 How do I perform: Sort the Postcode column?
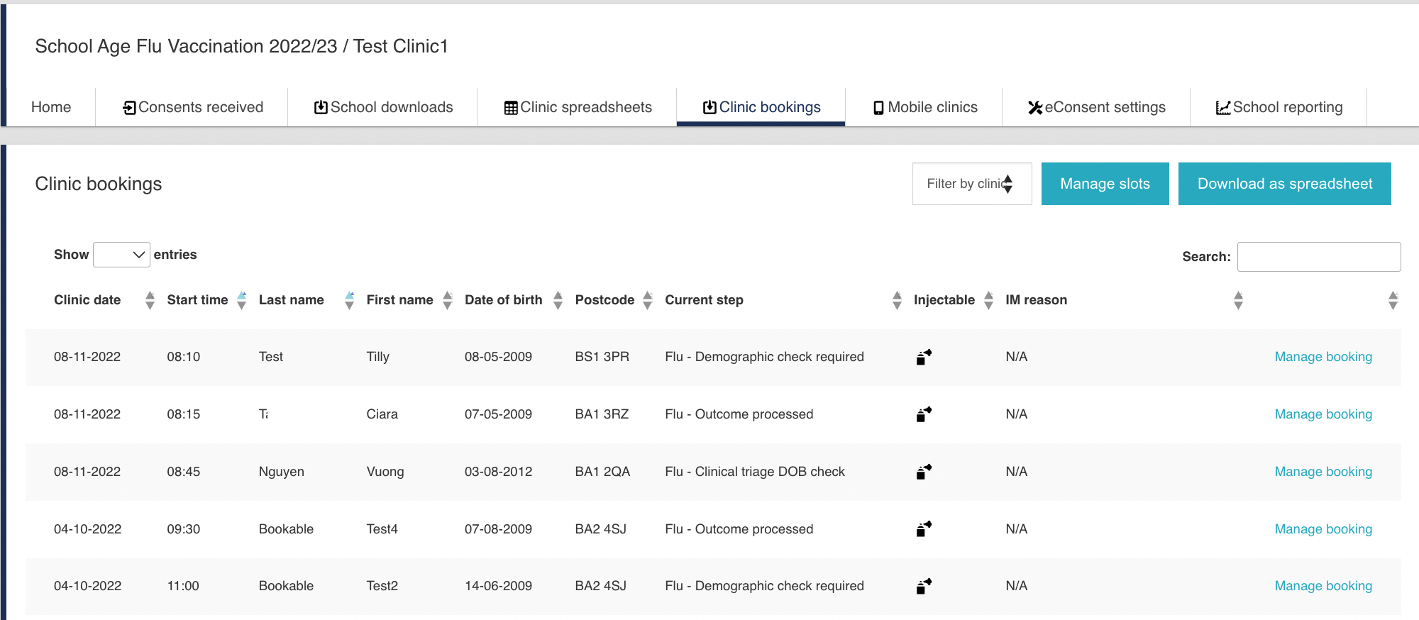pyautogui.click(x=647, y=300)
